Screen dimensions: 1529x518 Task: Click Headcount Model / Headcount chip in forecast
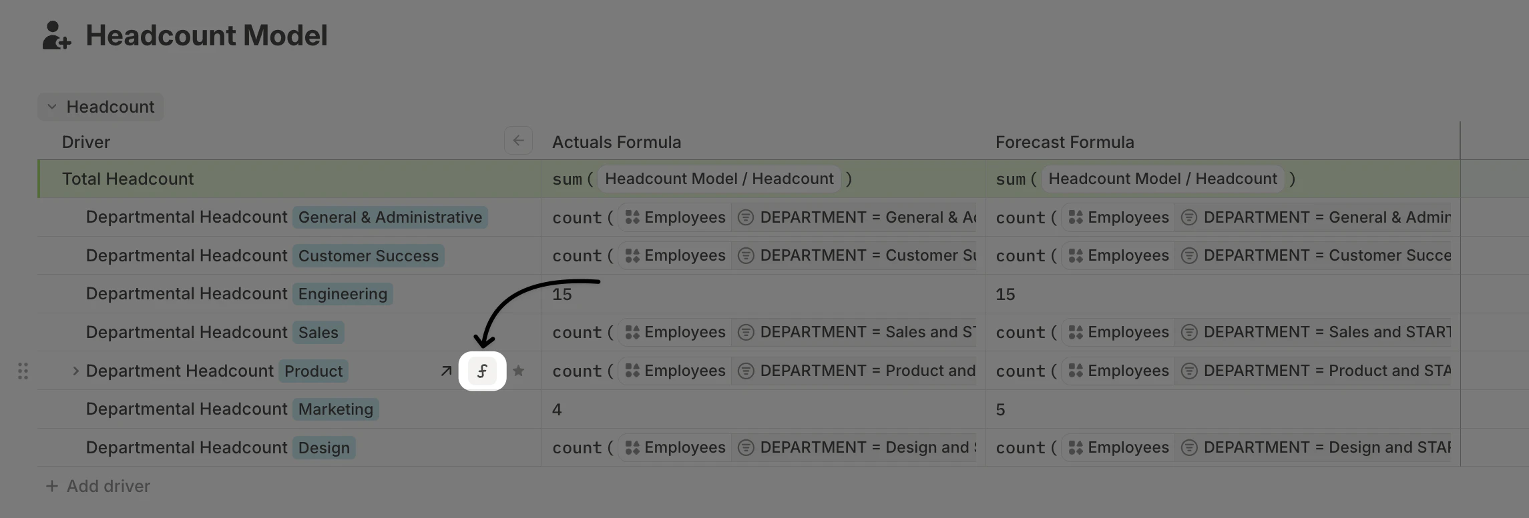click(1162, 179)
